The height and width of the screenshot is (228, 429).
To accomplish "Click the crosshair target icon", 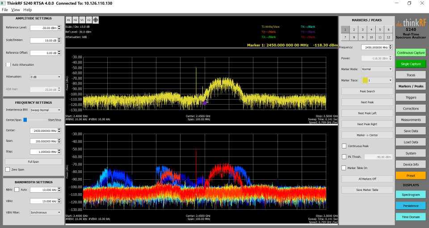I will pyautogui.click(x=96, y=20).
